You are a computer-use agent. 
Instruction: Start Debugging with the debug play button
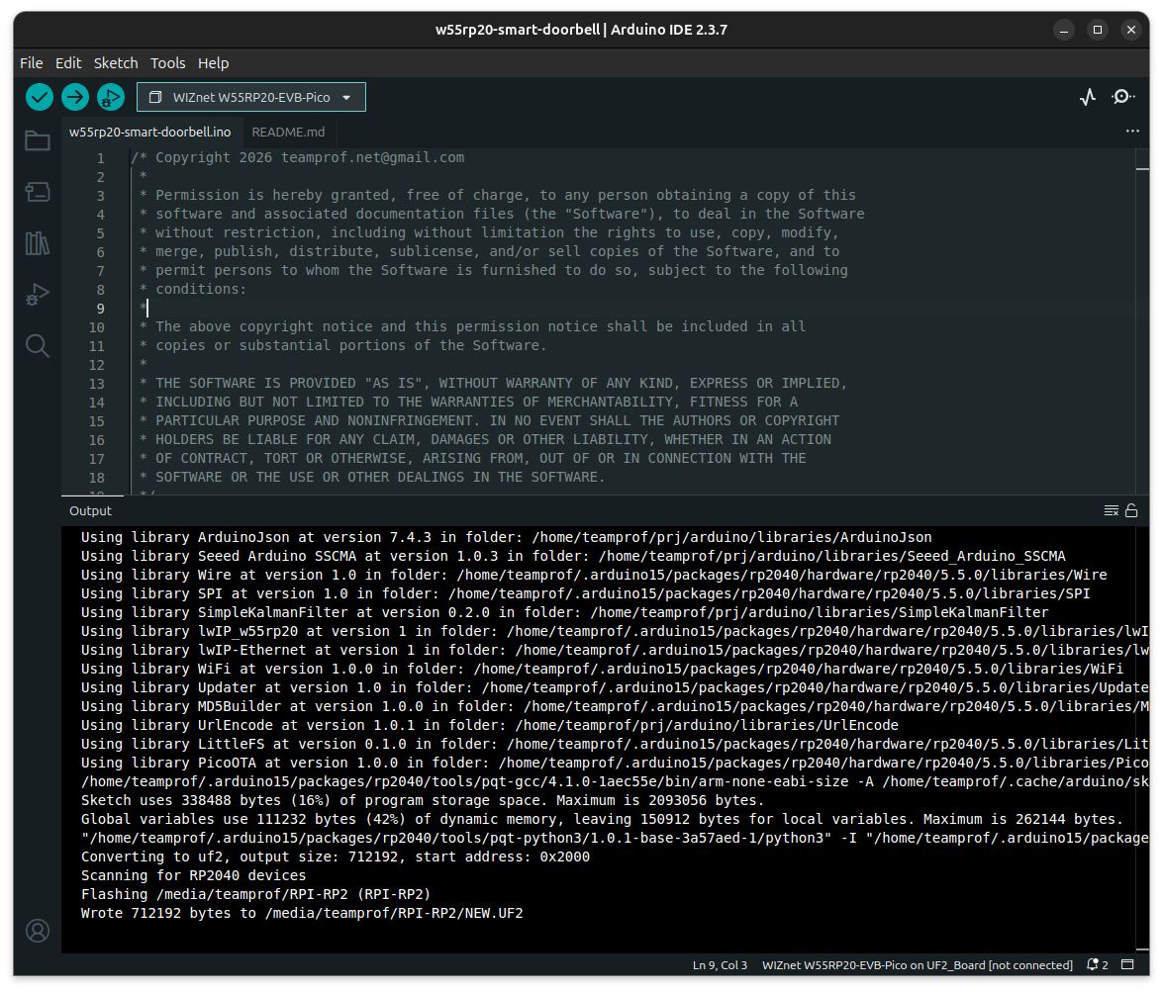pos(111,97)
